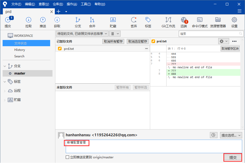The width and height of the screenshot is (245, 163).
Task: Expand the 远程 tree section
Action: [x=5, y=91]
